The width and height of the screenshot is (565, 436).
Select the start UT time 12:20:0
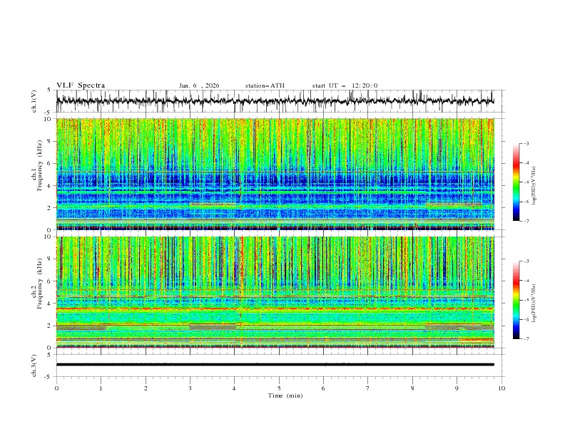(x=365, y=85)
